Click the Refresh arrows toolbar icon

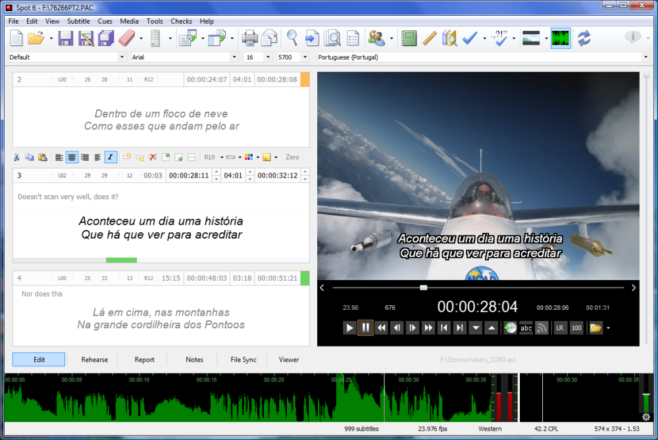[584, 37]
